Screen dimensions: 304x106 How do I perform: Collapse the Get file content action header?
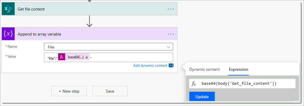point(90,9)
